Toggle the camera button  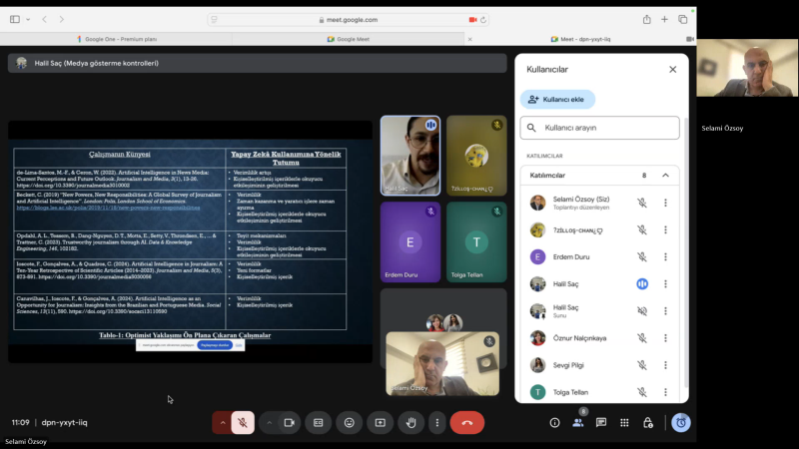point(289,422)
